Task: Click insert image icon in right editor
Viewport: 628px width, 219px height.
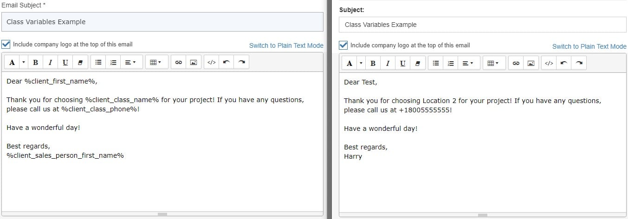Action: pos(531,64)
